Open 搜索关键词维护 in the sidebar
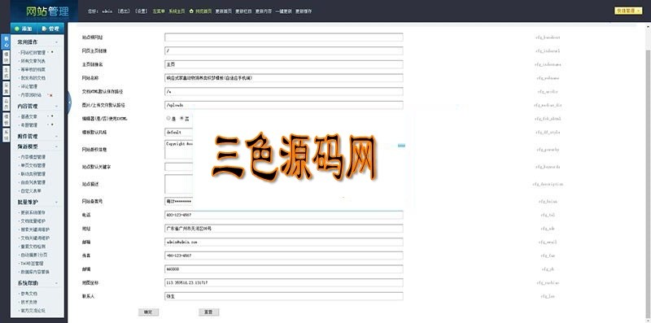This screenshot has height=323, width=651. 35,229
